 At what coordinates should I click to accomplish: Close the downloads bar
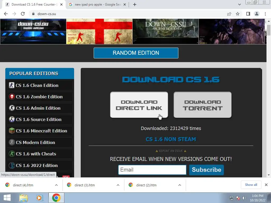click(x=266, y=185)
